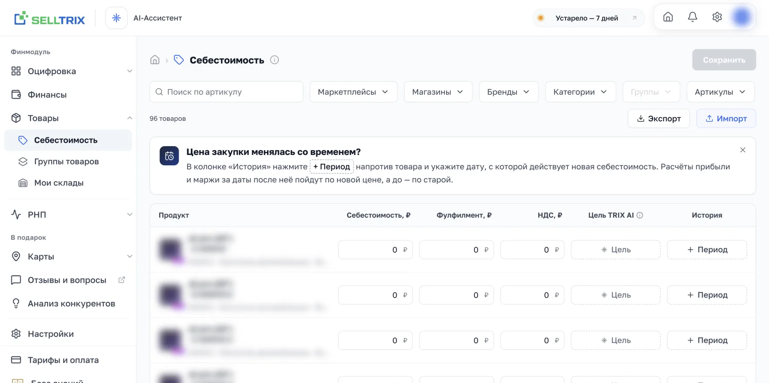Click the second row Цель button
This screenshot has width=769, height=383.
click(616, 295)
